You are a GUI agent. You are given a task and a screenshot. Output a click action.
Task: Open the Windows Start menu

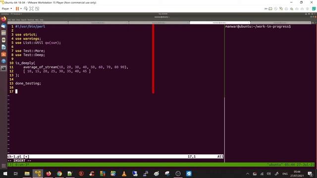pos(5,174)
